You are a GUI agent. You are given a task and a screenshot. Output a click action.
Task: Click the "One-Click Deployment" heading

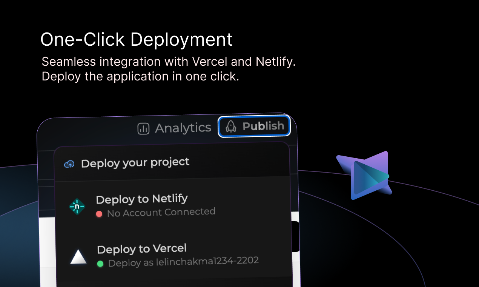coord(136,39)
